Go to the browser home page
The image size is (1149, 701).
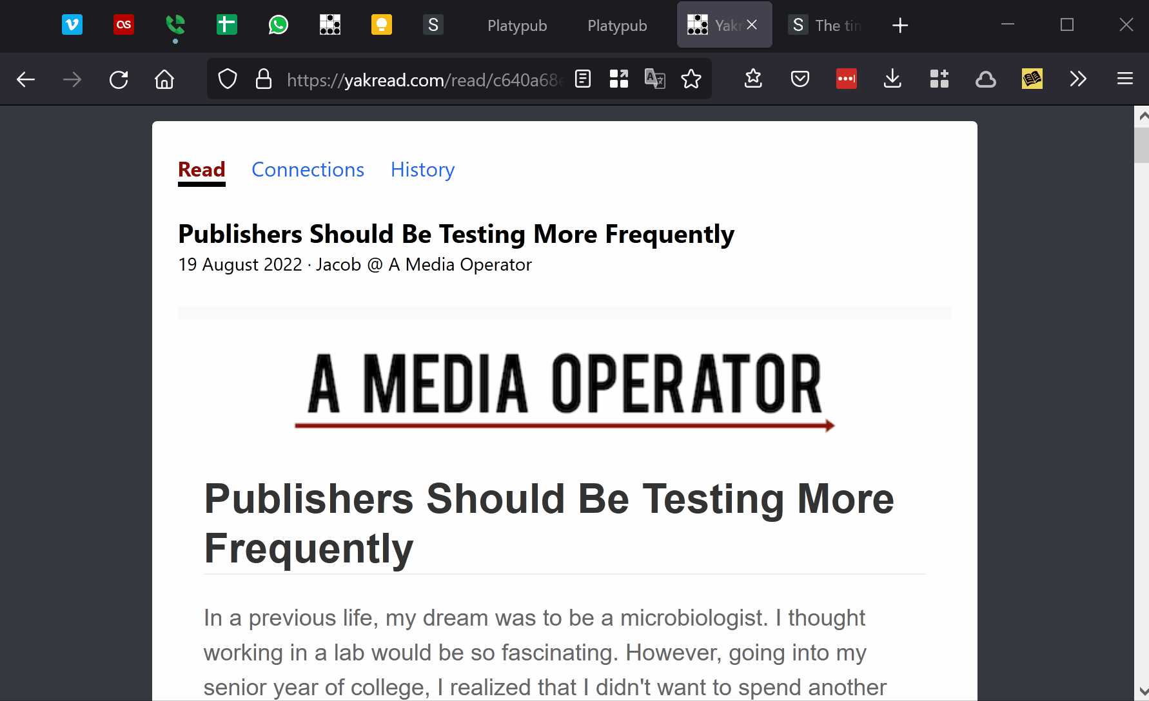pos(164,79)
